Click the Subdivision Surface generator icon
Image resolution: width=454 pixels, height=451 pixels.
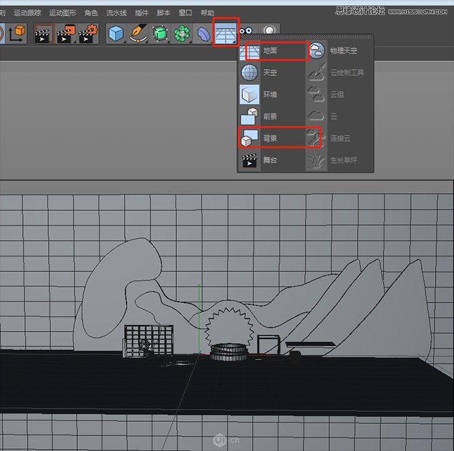160,33
